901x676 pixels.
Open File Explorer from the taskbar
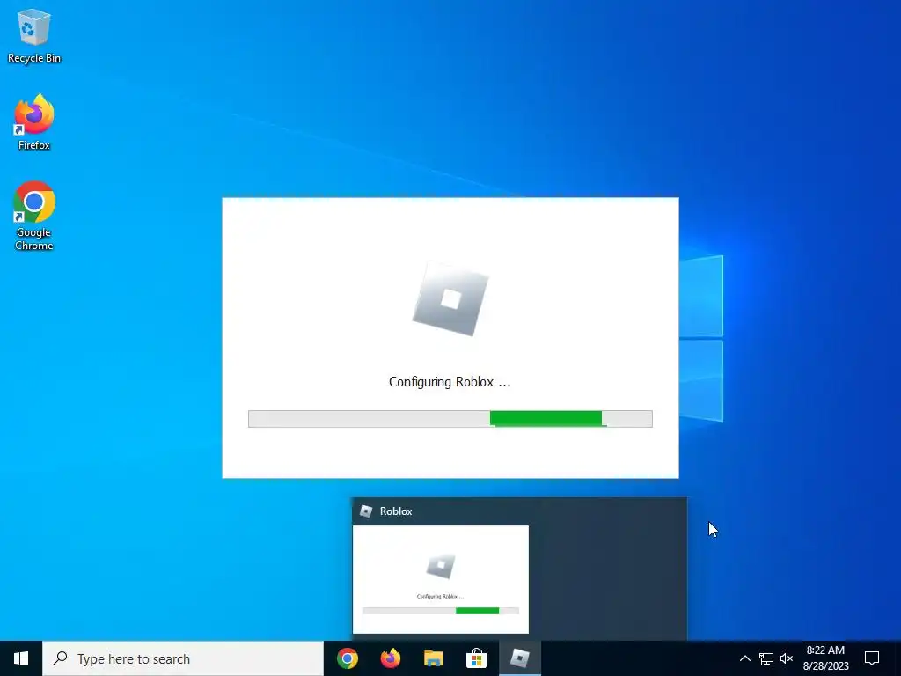click(x=433, y=658)
